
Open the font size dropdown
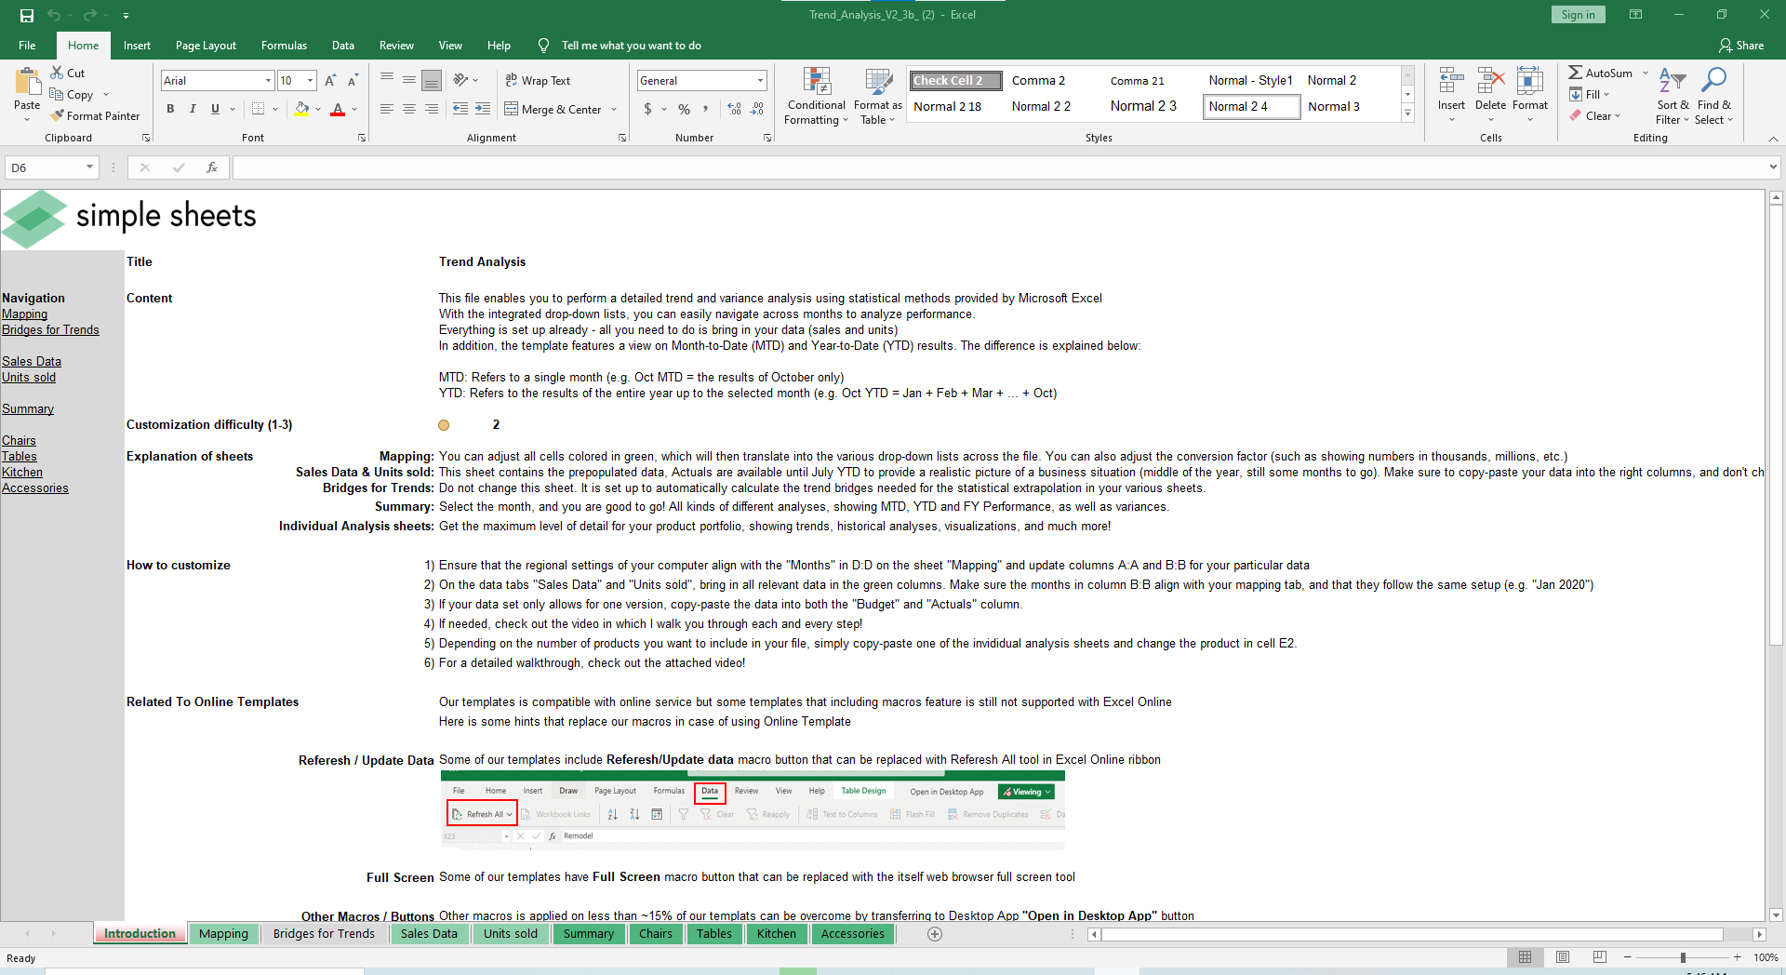click(x=310, y=81)
